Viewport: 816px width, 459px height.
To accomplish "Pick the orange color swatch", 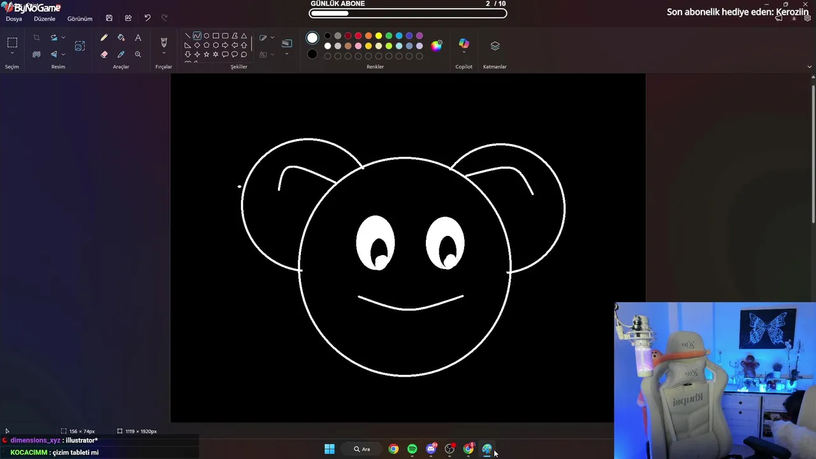I will coord(368,36).
